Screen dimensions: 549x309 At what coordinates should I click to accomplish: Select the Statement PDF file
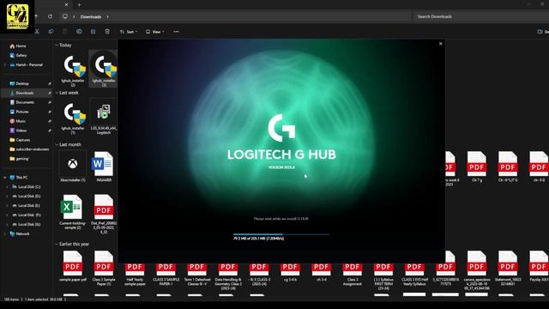tap(508, 269)
